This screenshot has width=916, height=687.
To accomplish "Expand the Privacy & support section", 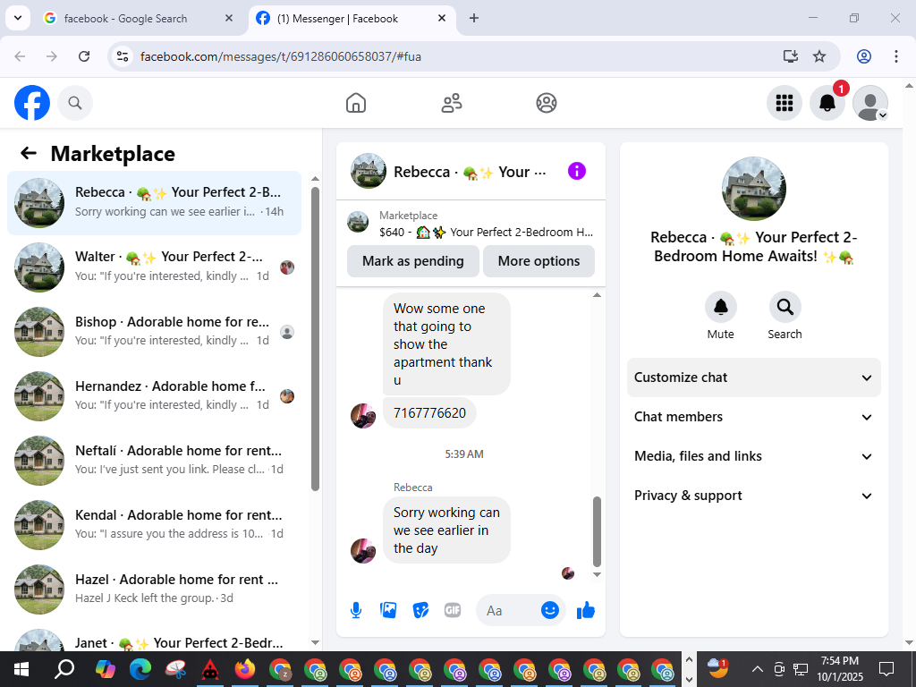I will point(753,496).
